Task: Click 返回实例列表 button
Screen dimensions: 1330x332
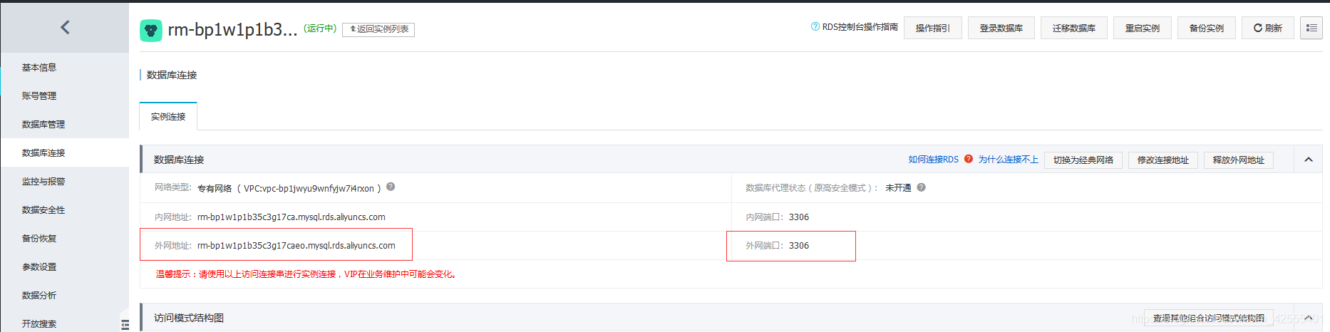Action: (378, 29)
